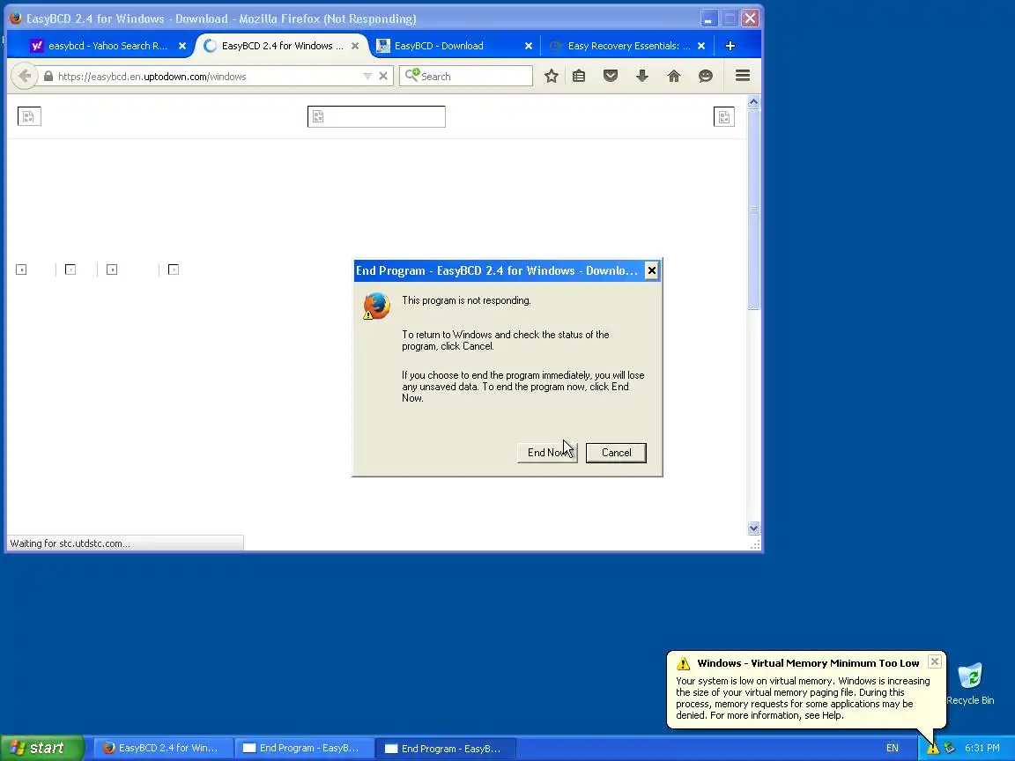Click the EN language indicator in taskbar

[892, 748]
